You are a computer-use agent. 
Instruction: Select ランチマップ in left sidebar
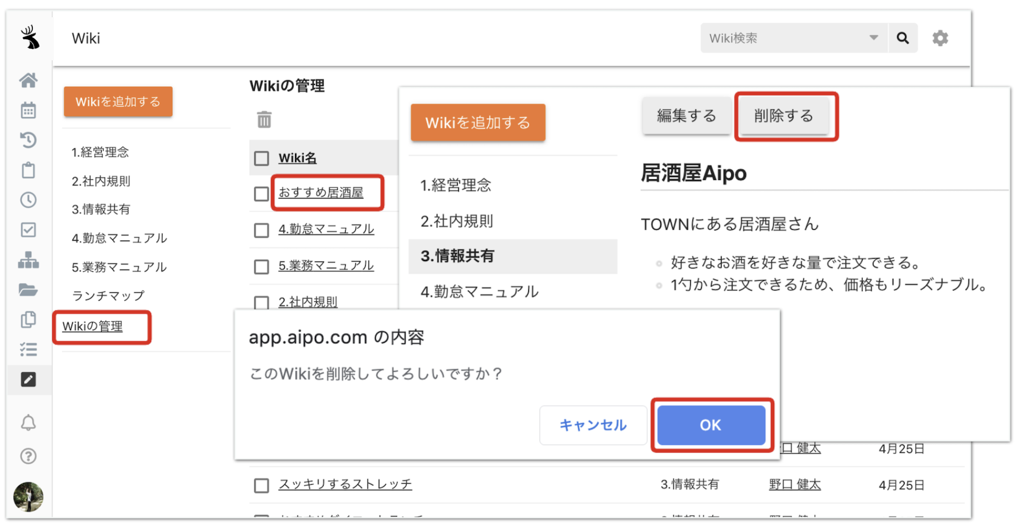(108, 296)
